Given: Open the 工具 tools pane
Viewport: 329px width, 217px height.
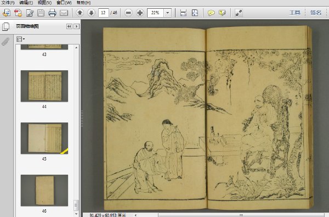Looking at the screenshot, I should (x=295, y=13).
